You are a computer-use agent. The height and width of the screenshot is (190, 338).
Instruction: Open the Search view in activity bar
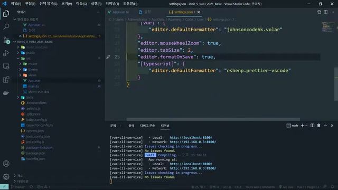(6, 27)
